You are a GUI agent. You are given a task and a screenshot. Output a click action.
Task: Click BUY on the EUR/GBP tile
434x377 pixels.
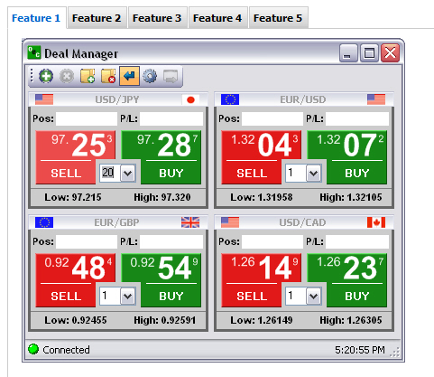coord(171,296)
